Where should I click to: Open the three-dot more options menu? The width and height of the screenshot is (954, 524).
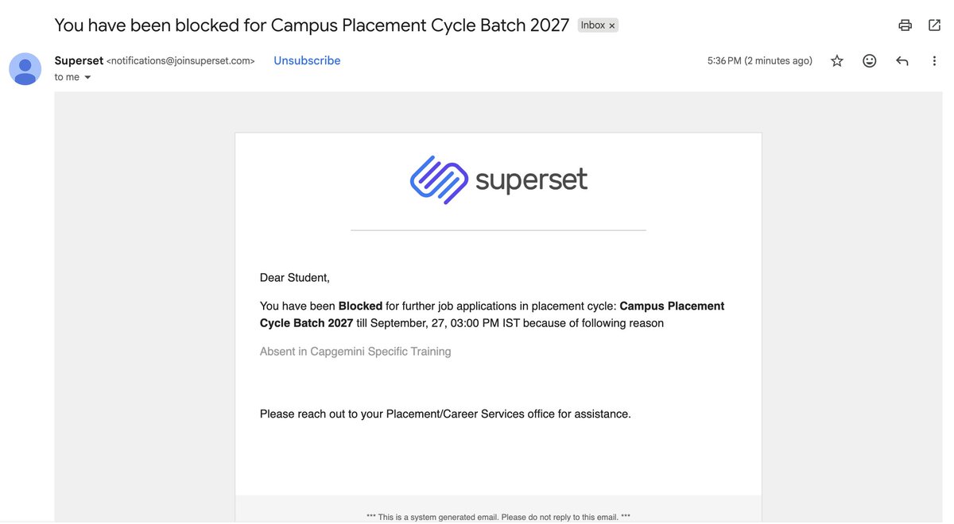click(934, 61)
